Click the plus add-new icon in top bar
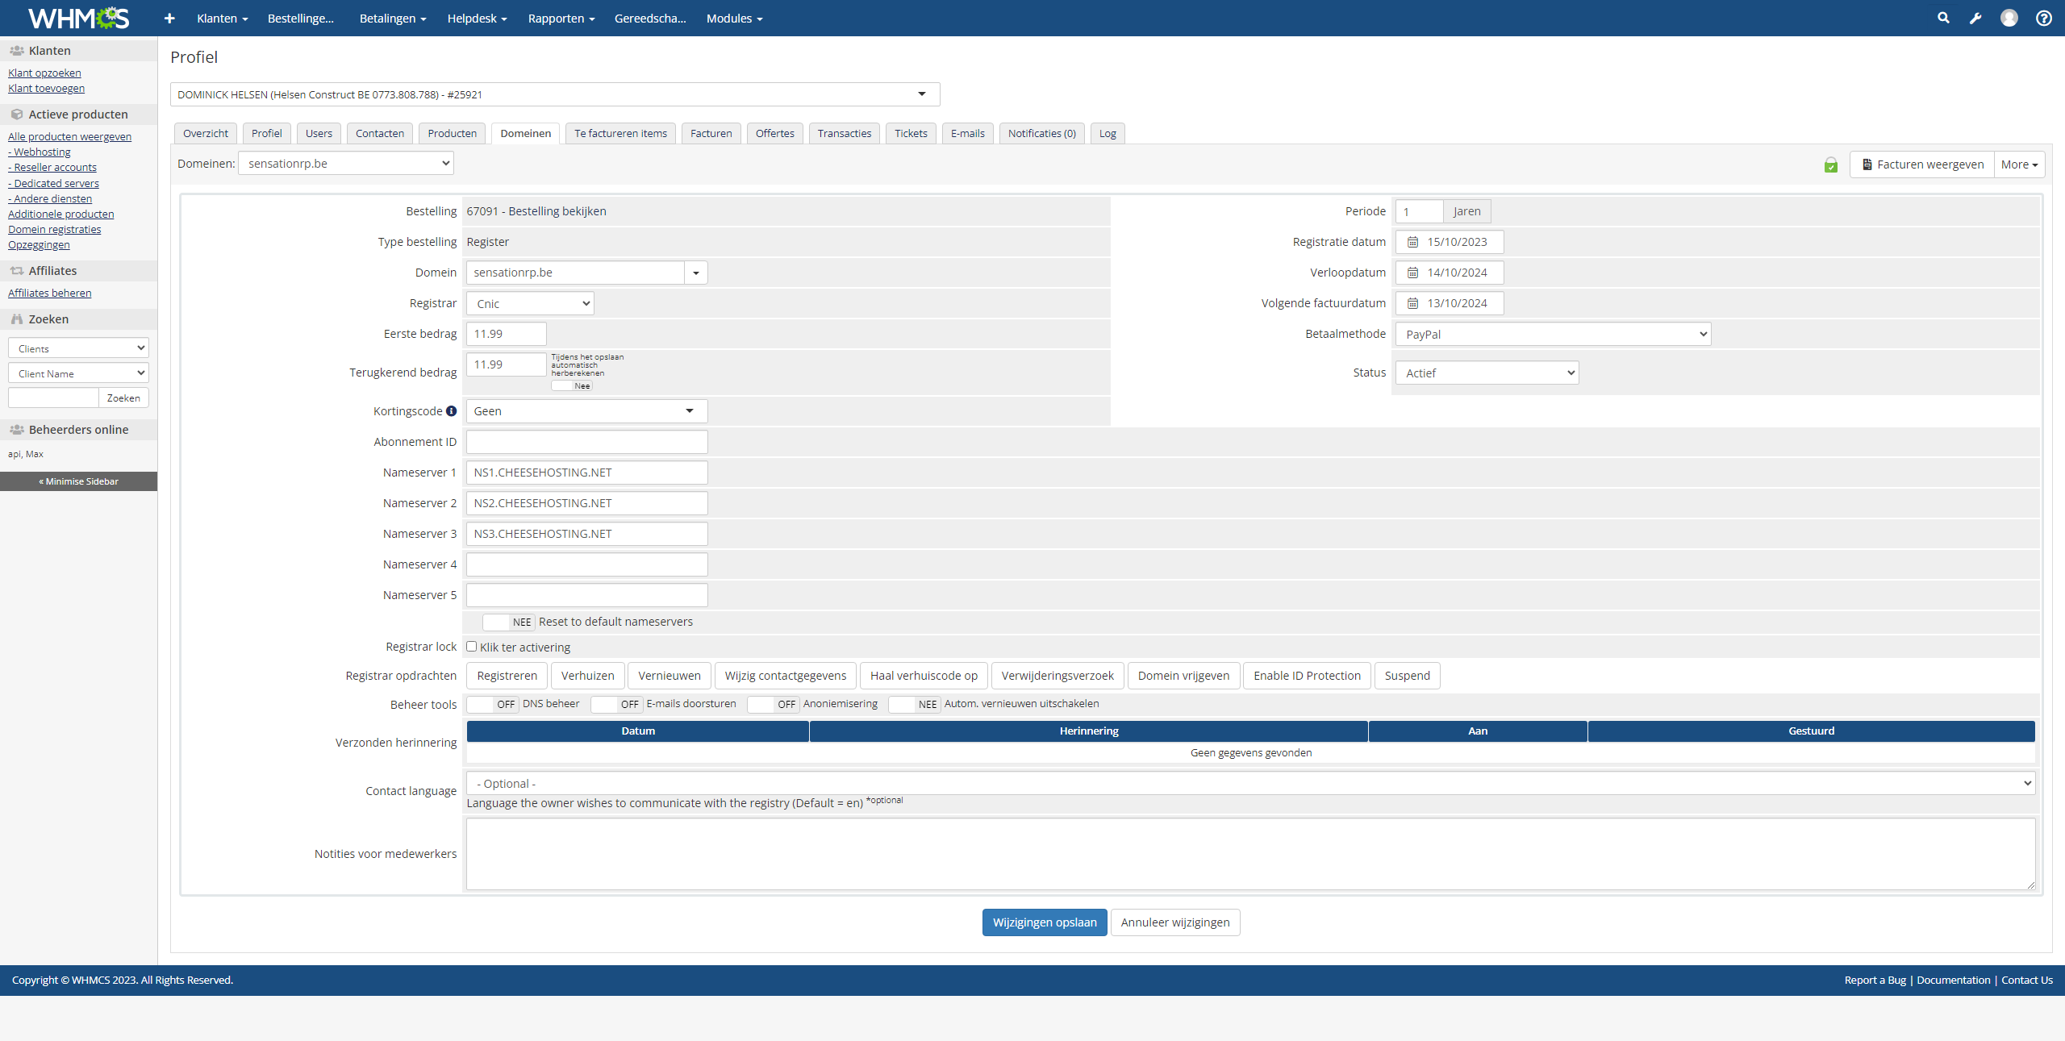Viewport: 2065px width, 1041px height. pyautogui.click(x=169, y=18)
